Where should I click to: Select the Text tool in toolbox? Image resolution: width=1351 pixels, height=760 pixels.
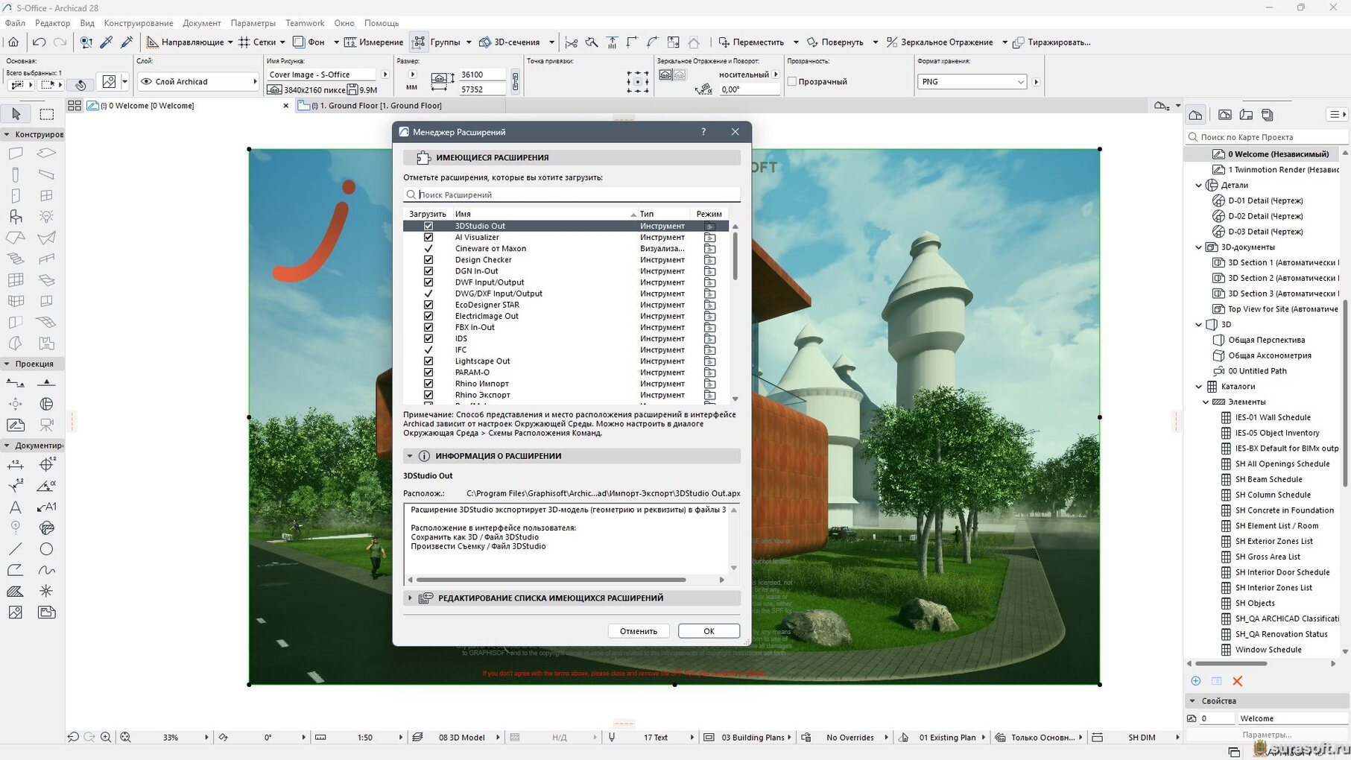(x=15, y=507)
